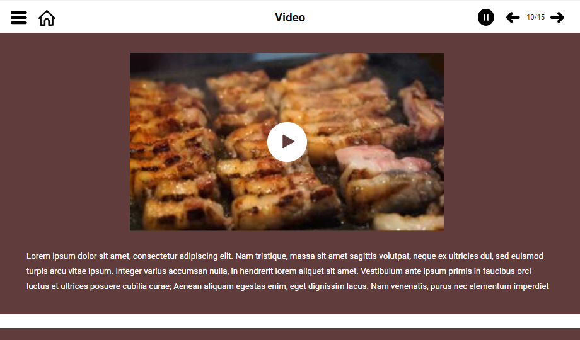Go to the home page icon
This screenshot has width=580, height=340.
tap(47, 18)
